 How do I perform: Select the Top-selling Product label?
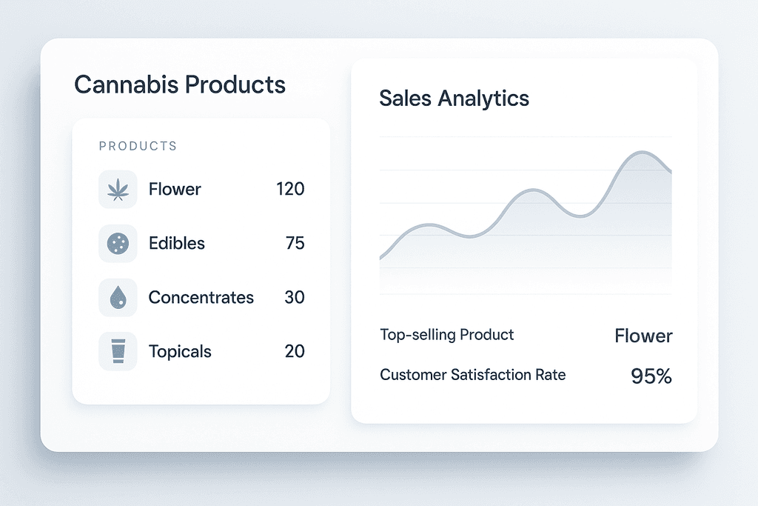pos(446,335)
